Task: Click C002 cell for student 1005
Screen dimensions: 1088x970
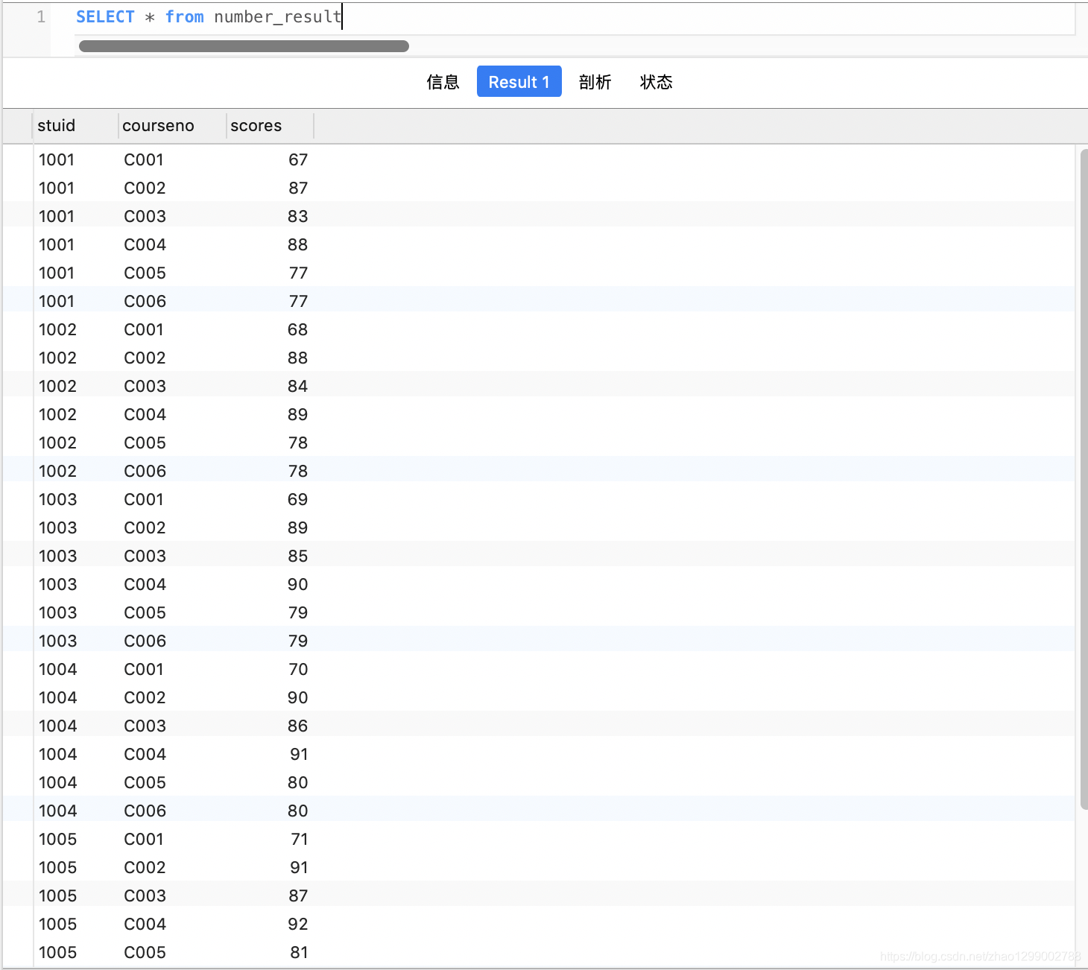Action: [145, 868]
